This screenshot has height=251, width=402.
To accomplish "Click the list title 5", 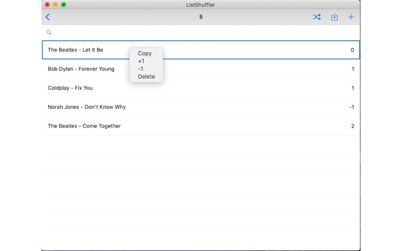I will click(200, 17).
